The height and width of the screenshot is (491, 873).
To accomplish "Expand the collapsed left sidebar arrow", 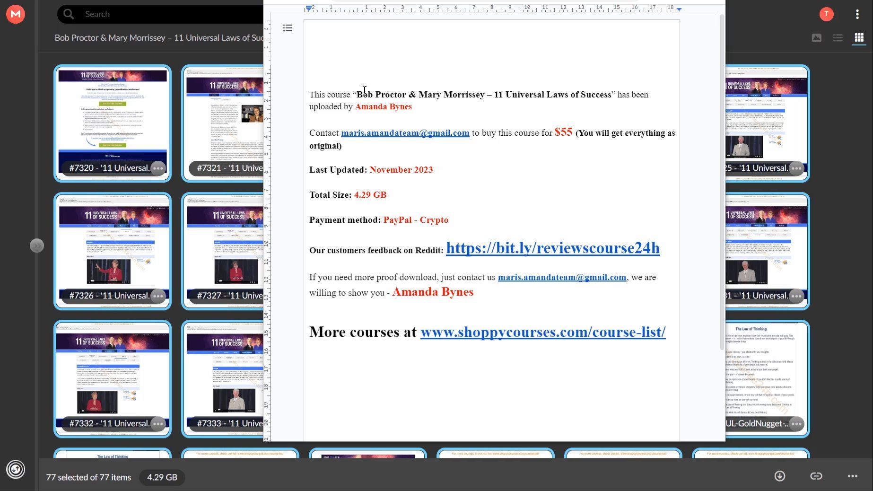I will pos(37,245).
